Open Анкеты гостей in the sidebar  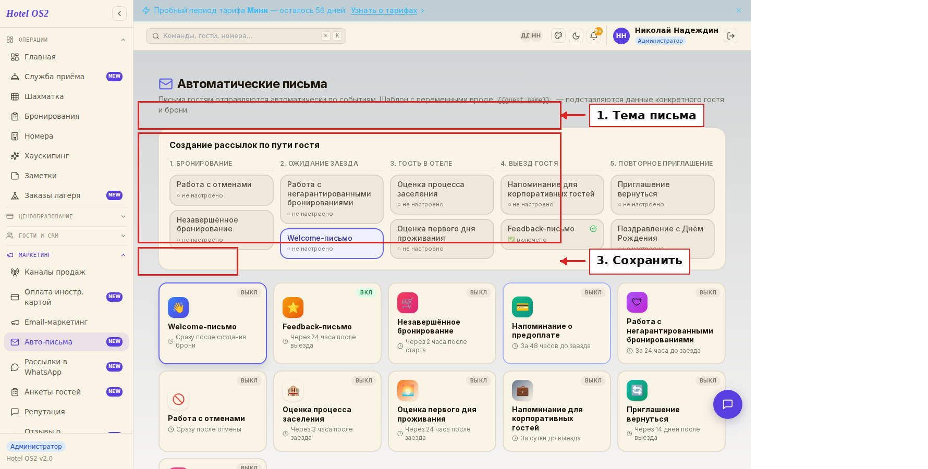tap(66, 392)
